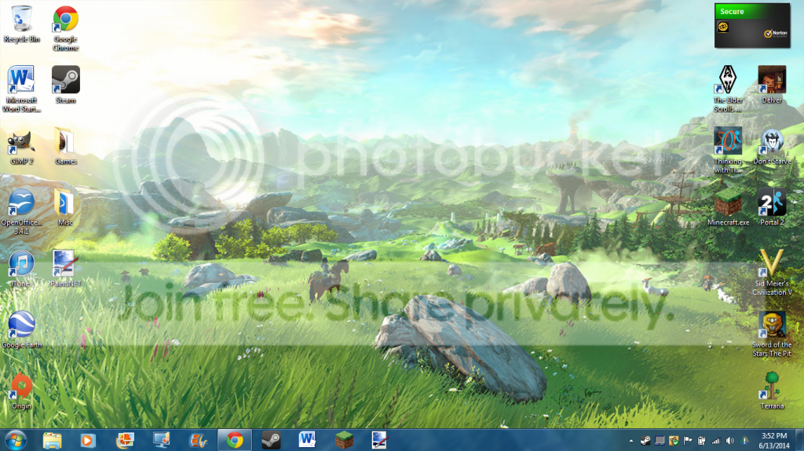This screenshot has width=804, height=451.
Task: Select the iTunes desktop shortcut
Action: 21,268
